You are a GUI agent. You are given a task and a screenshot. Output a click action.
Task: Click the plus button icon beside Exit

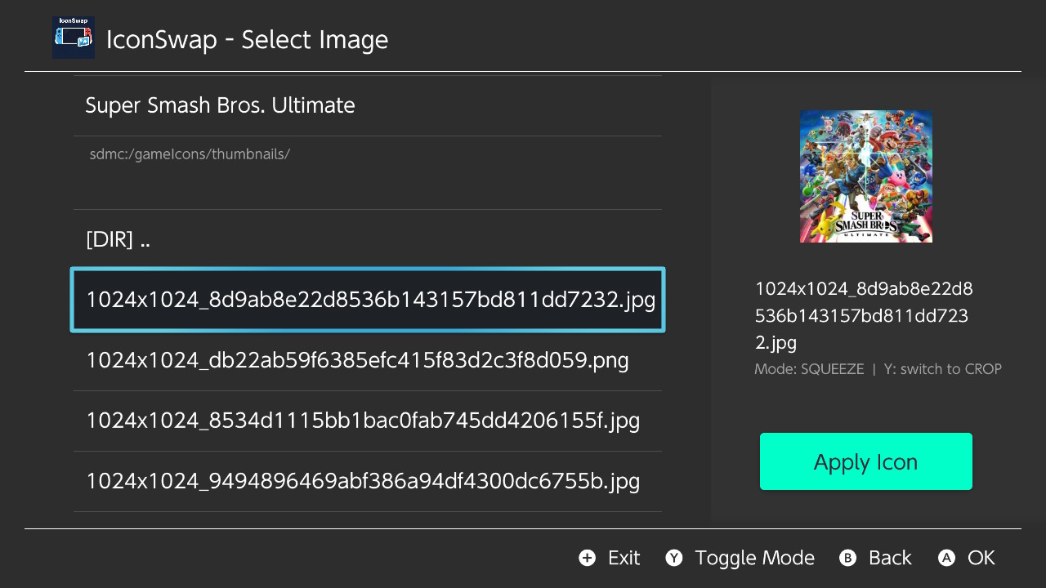click(587, 558)
